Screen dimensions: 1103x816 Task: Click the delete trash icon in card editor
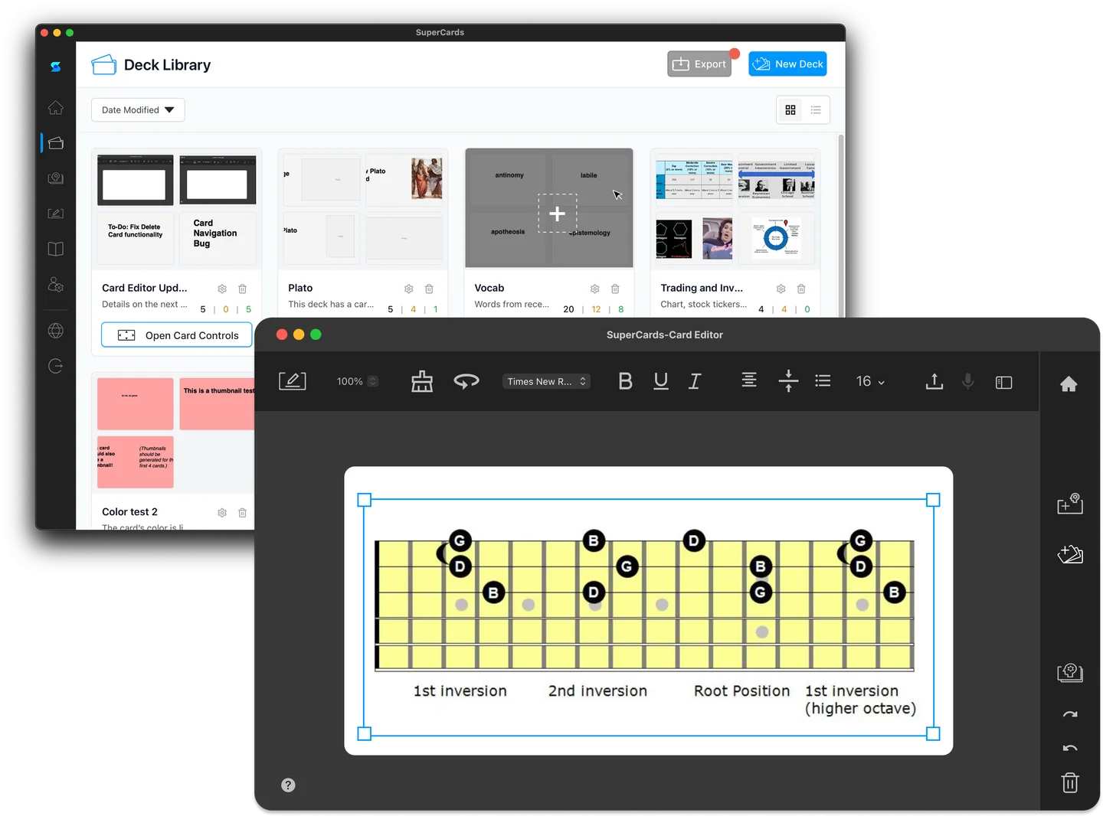pos(1069,783)
